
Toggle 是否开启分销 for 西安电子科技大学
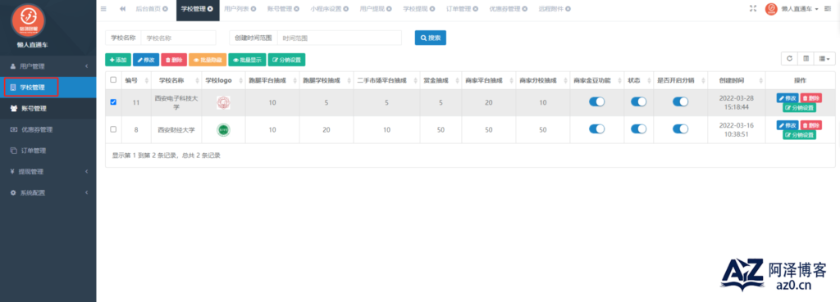point(680,101)
